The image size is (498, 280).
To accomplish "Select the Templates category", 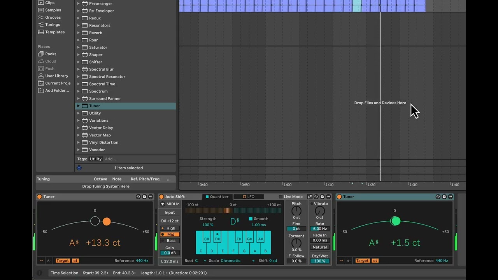I will coord(51,32).
